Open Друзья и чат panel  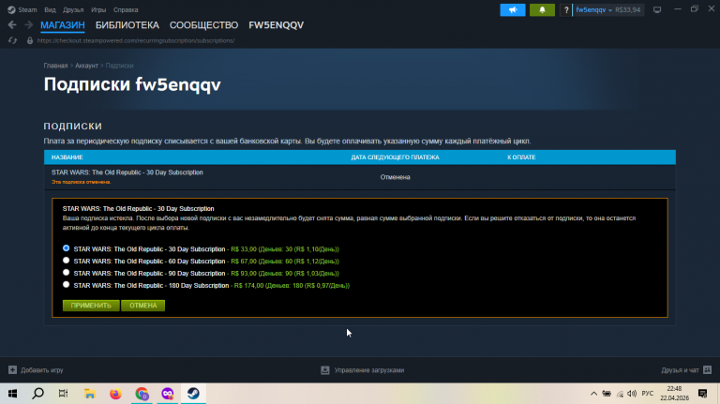click(x=680, y=370)
